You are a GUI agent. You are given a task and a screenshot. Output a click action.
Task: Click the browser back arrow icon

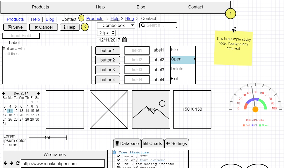click(x=6, y=163)
